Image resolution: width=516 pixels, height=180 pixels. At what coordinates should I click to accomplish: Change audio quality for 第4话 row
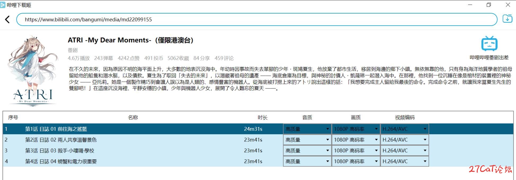coord(307,161)
